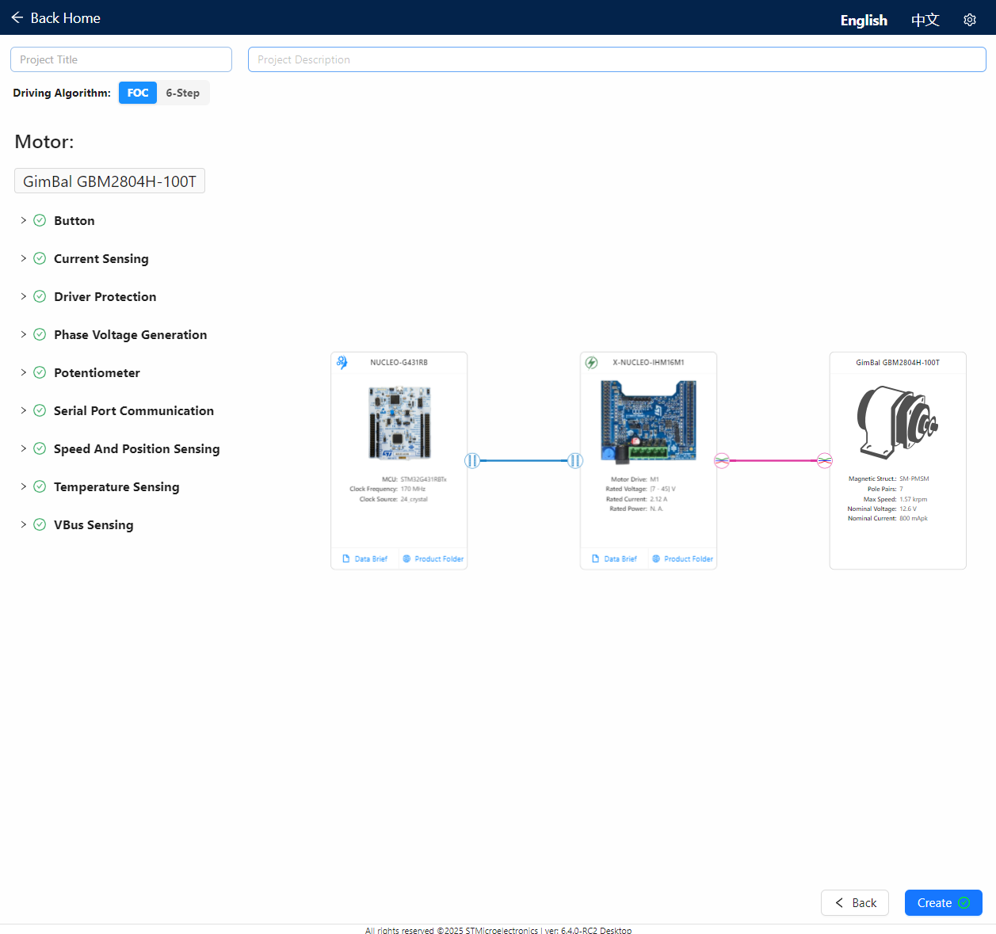This screenshot has height=934, width=996.
Task: Click the green check icon beside Button
Action: 40,220
